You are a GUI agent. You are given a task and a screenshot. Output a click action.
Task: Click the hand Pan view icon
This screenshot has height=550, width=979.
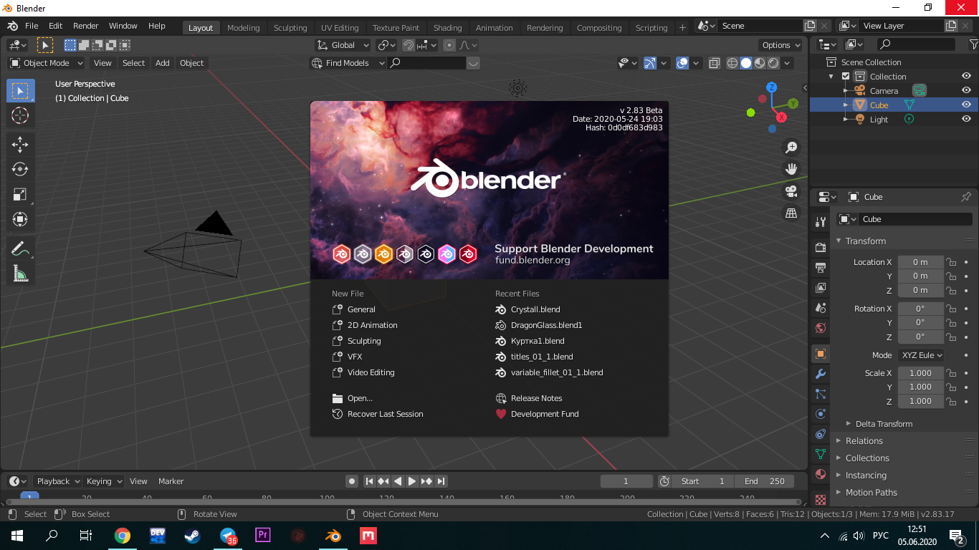click(x=791, y=169)
